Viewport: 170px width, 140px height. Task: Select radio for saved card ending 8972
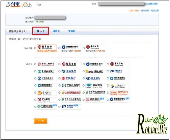(x=83, y=48)
